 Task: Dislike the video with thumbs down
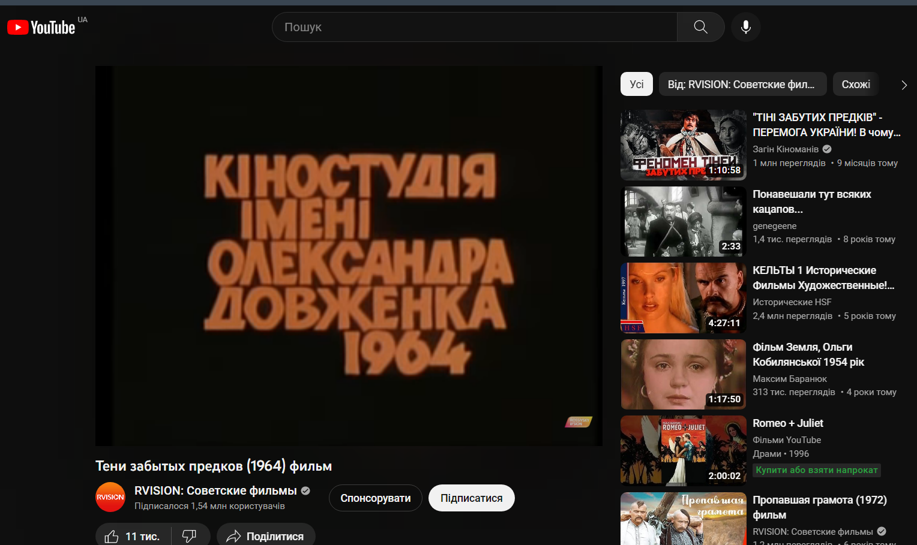coord(190,536)
